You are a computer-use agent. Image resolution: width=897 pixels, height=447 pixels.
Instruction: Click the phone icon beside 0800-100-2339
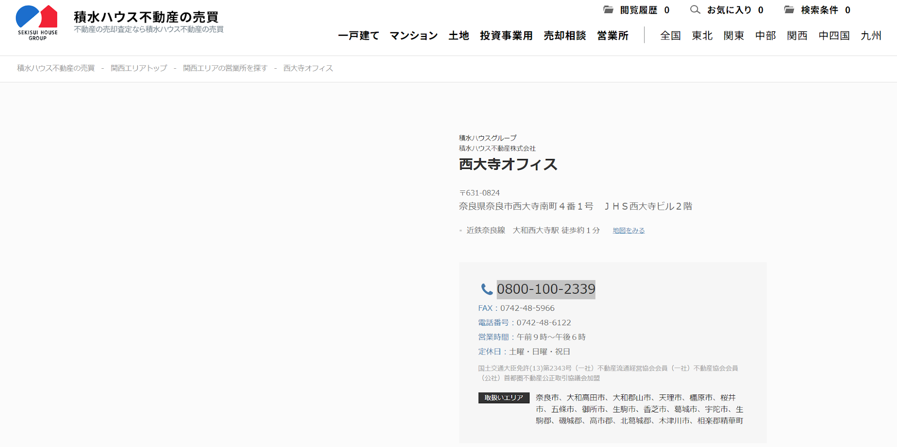pos(487,289)
